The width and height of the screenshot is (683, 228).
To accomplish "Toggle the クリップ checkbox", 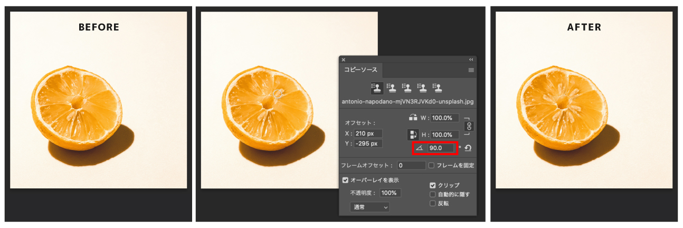I will [433, 185].
